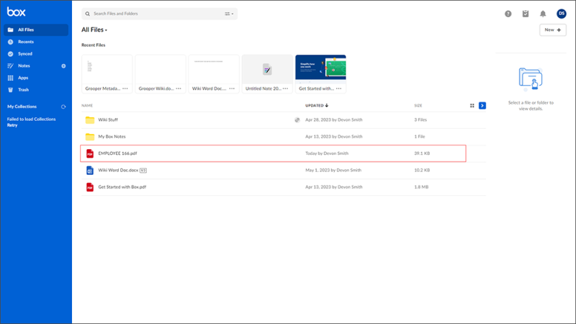The width and height of the screenshot is (576, 324).
Task: Open Get Started with Box.pdf file
Action: coord(122,187)
